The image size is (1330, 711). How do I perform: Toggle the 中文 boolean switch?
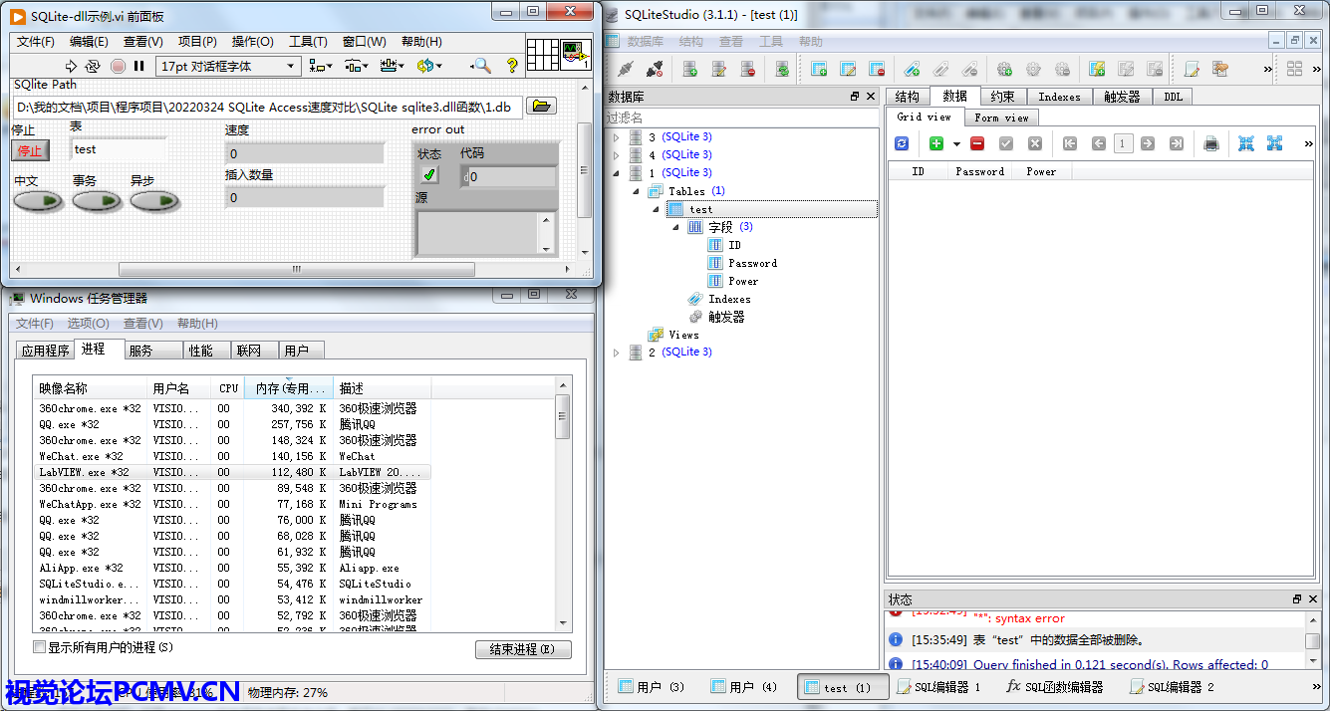(38, 201)
